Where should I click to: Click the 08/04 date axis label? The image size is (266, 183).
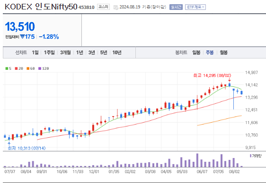(x=26, y=172)
